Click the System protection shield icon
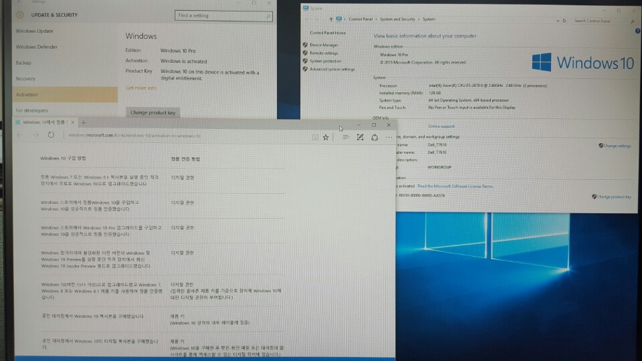Image resolution: width=642 pixels, height=361 pixels. [305, 61]
